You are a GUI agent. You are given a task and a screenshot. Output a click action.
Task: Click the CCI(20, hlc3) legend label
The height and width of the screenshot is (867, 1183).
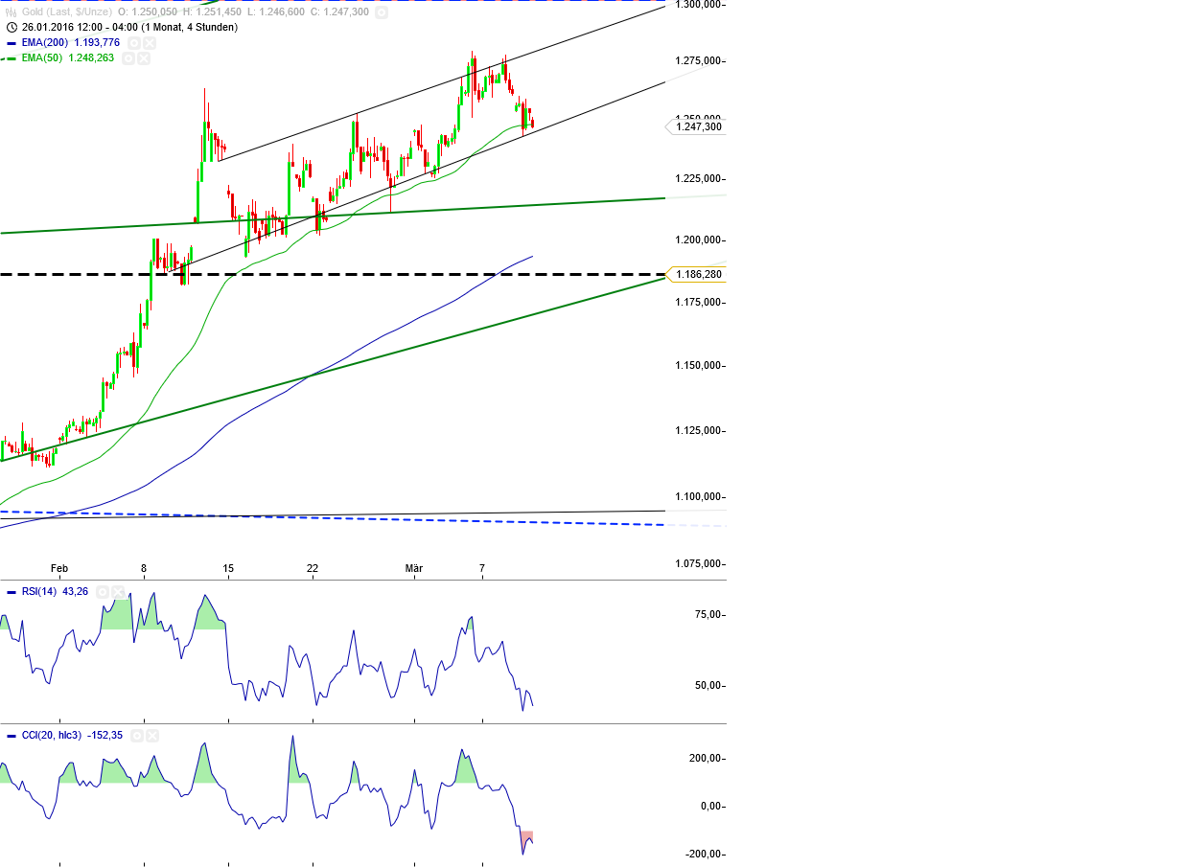(51, 736)
